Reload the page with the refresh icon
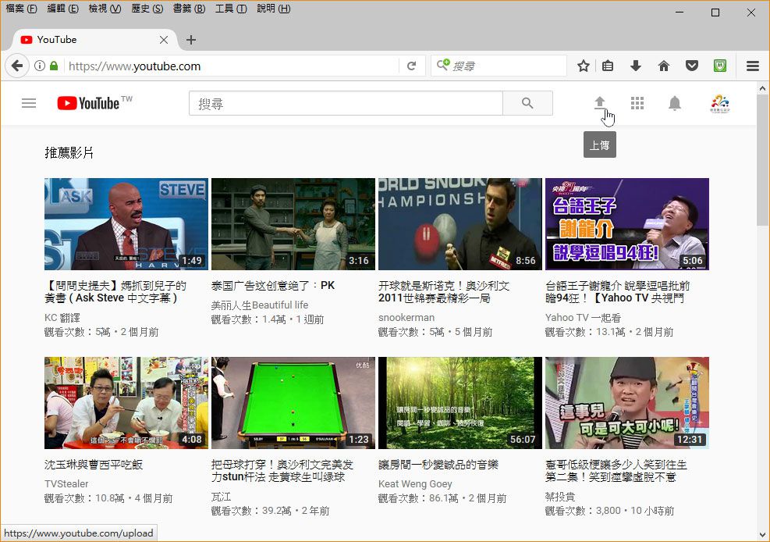This screenshot has width=770, height=542. (x=412, y=66)
